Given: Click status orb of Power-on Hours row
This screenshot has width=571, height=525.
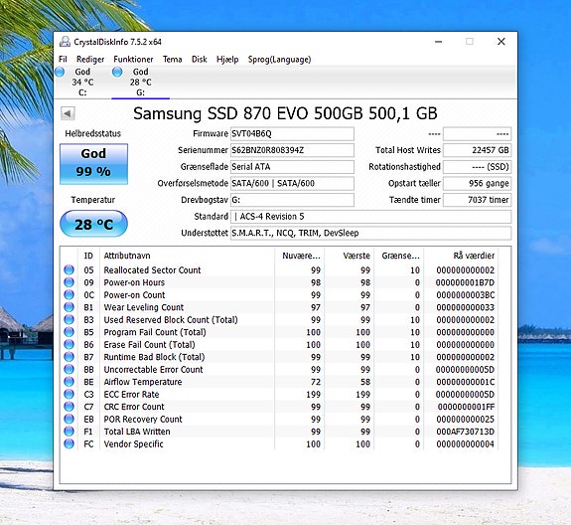Looking at the screenshot, I should pyautogui.click(x=69, y=282).
